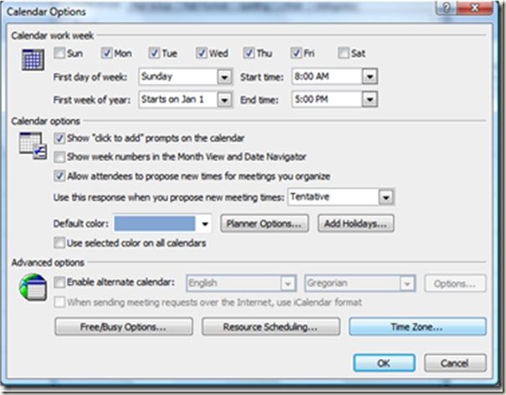Screen dimensions: 506x395
Task: Confirm with the OK button
Action: click(x=384, y=363)
